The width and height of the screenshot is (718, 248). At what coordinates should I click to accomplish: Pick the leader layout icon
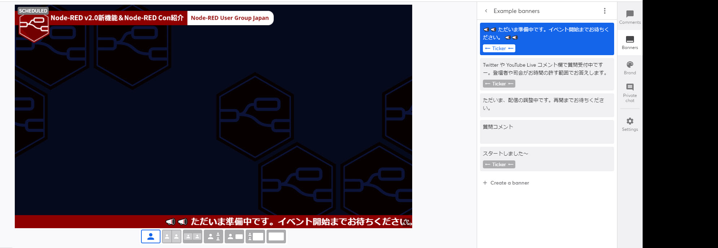213,236
